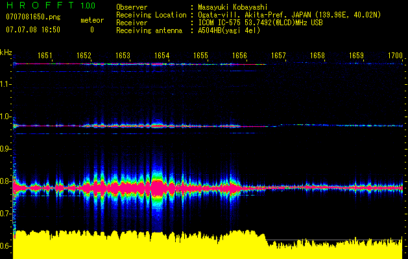Click the 0.8 kHz frequency axis label
408x259 pixels.
[x=5, y=181]
